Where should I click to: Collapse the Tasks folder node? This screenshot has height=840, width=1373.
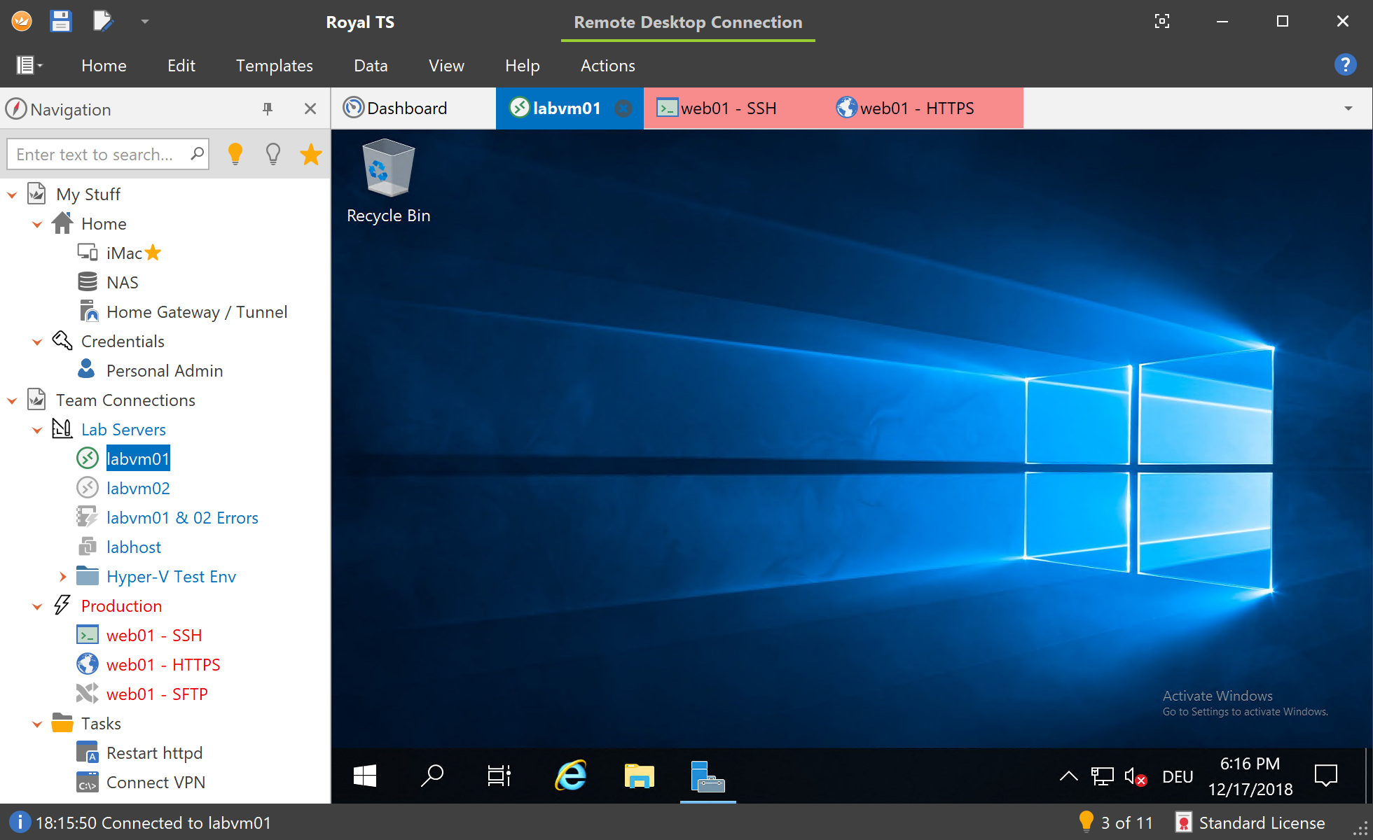click(37, 724)
